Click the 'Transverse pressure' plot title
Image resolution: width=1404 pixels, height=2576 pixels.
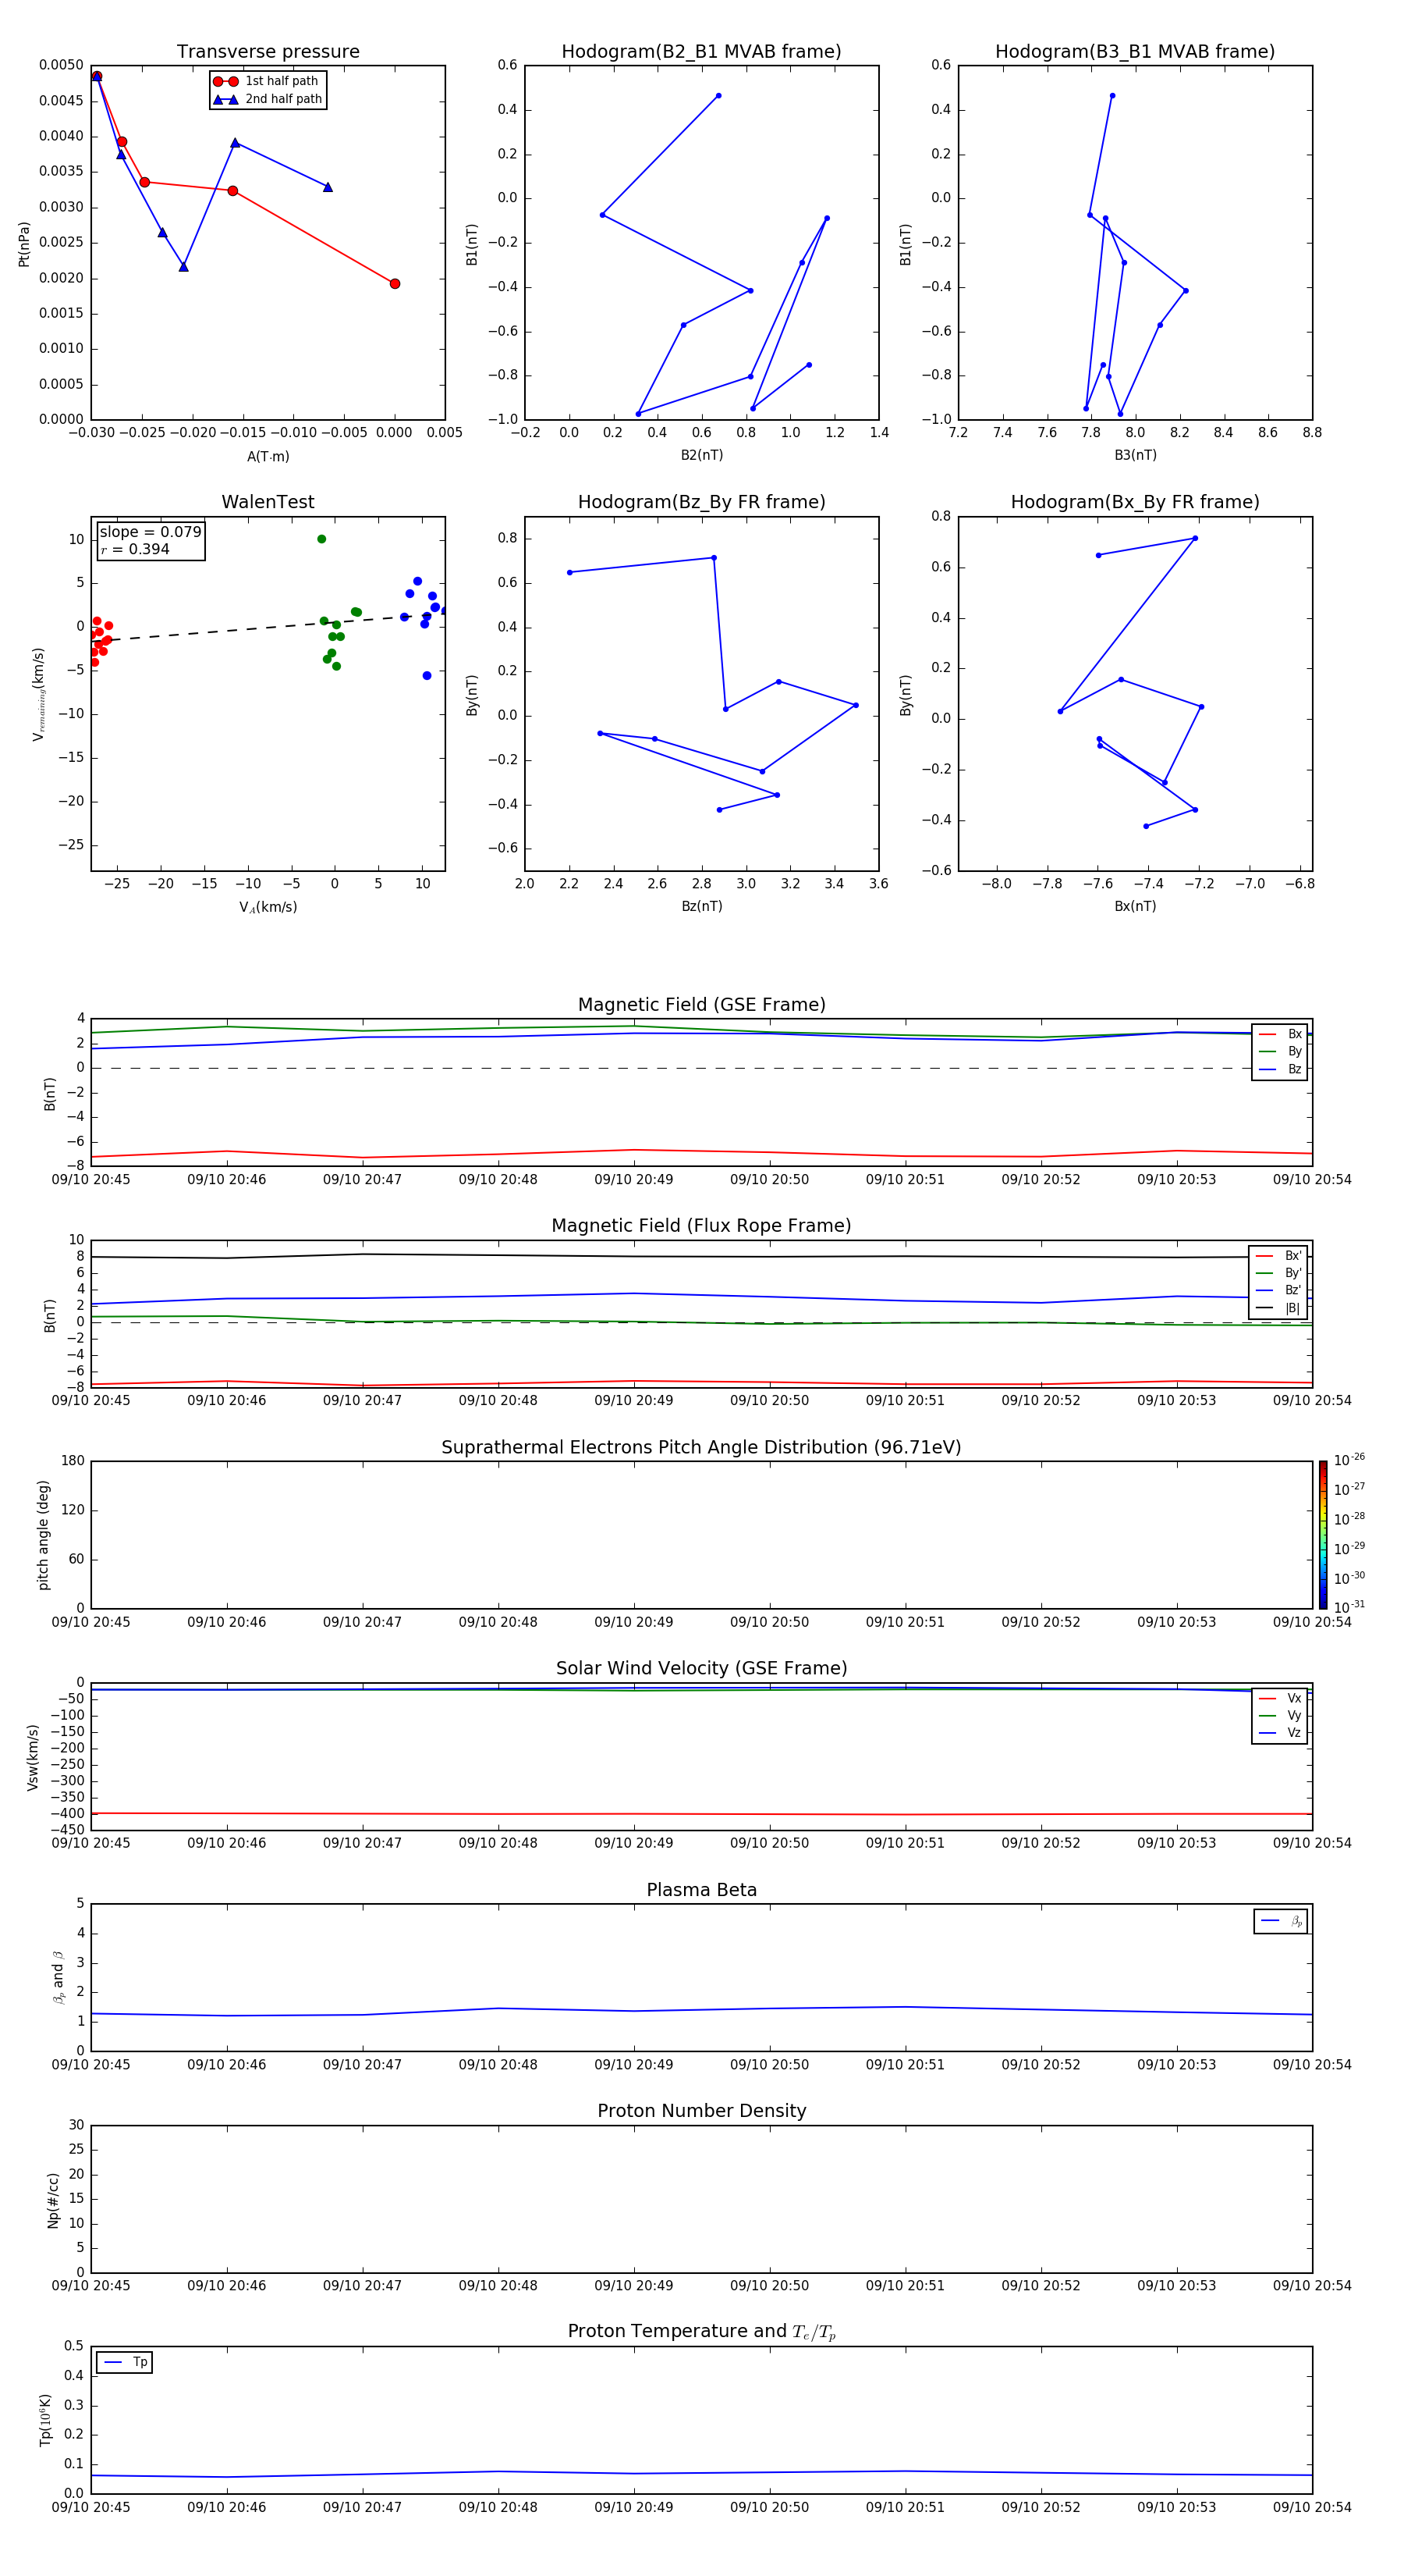(268, 51)
